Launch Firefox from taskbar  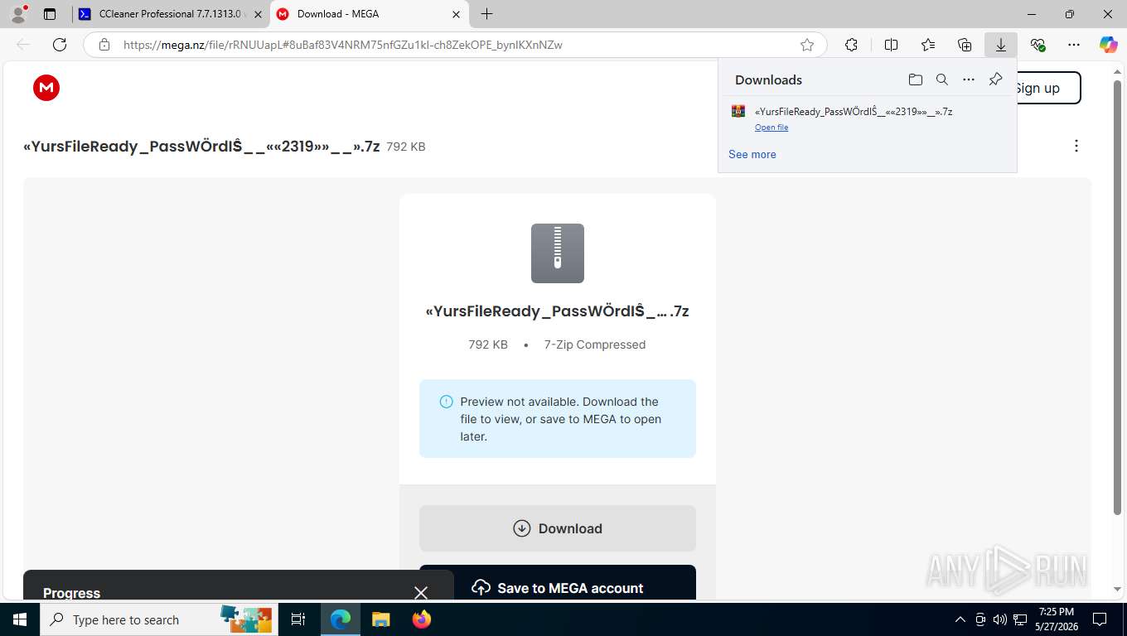pyautogui.click(x=422, y=619)
